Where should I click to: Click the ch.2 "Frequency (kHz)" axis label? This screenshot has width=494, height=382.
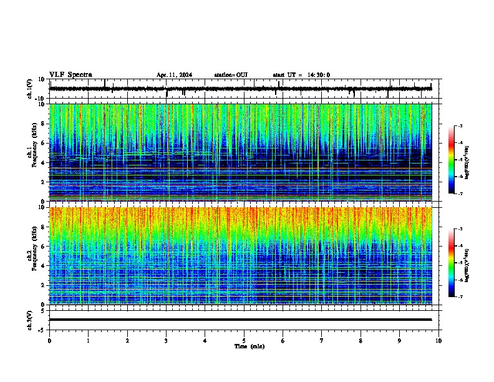point(34,248)
